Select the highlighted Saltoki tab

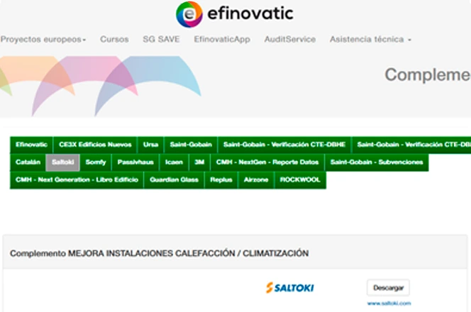pos(63,162)
